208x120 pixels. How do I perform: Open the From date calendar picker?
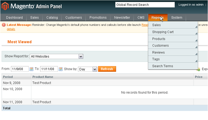pyautogui.click(x=31, y=69)
